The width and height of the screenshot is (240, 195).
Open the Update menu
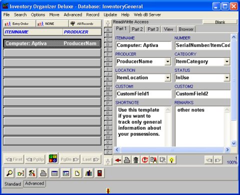tap(110, 14)
